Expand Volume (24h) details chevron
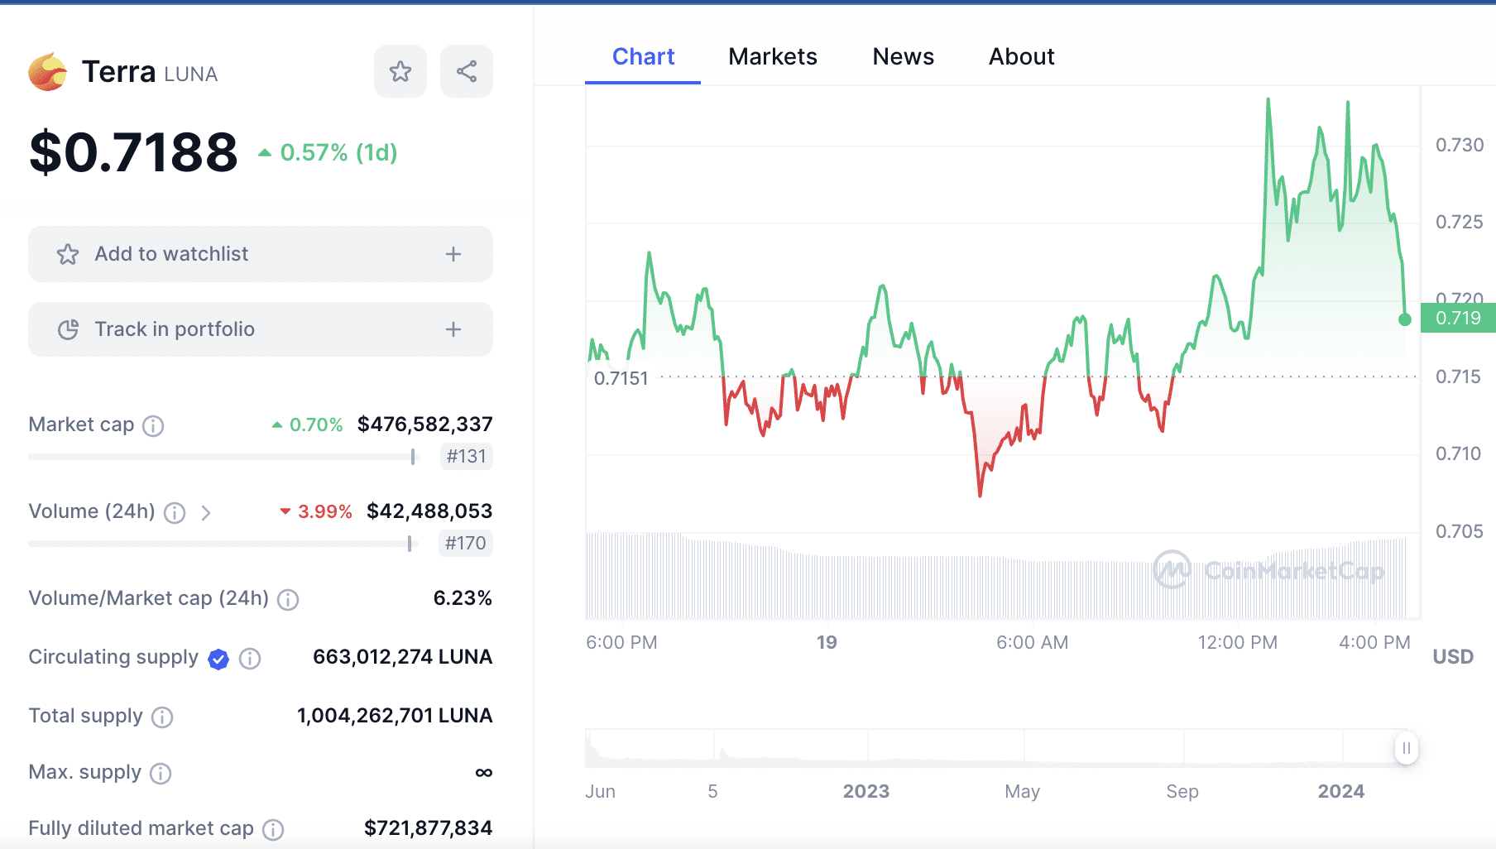This screenshot has width=1496, height=849. click(206, 513)
